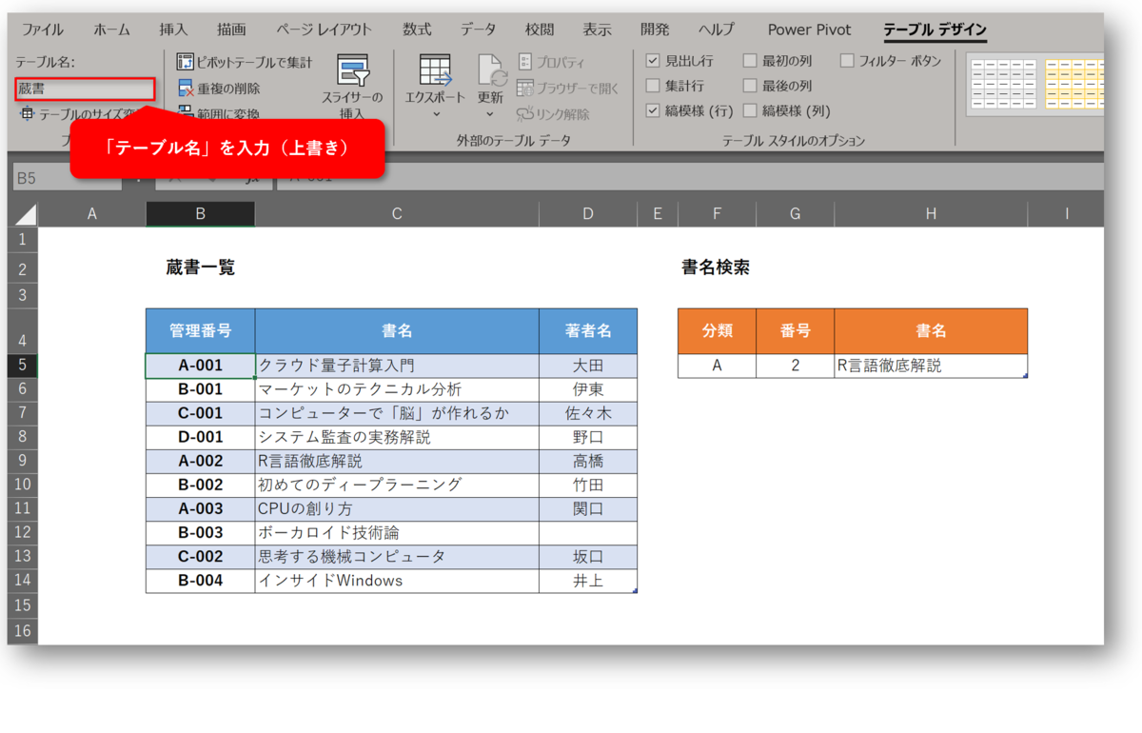Viewport: 1142px width, 733px height.
Task: Switch to the データ ribbon tab
Action: point(477,30)
